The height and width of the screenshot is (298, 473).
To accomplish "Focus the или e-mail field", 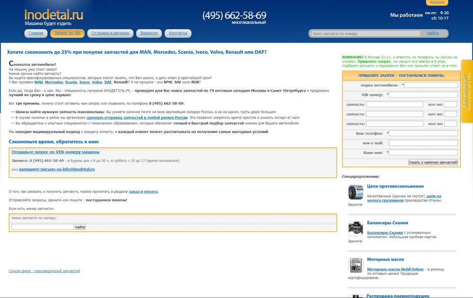I will pyautogui.click(x=423, y=143).
